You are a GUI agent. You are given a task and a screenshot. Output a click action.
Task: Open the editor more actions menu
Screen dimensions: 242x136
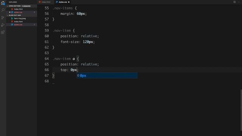tap(239, 2)
